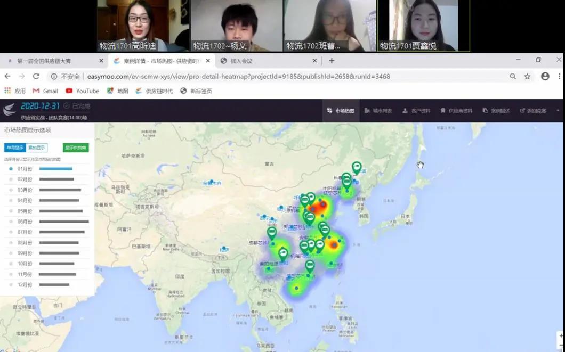Switch to 累加显示 mode

(x=37, y=148)
